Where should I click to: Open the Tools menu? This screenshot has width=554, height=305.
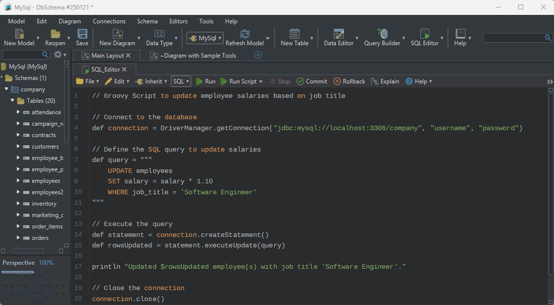(206, 21)
